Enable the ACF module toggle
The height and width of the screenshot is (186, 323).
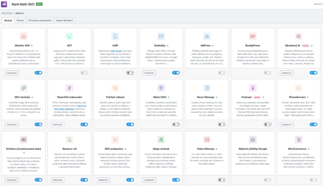point(84,73)
